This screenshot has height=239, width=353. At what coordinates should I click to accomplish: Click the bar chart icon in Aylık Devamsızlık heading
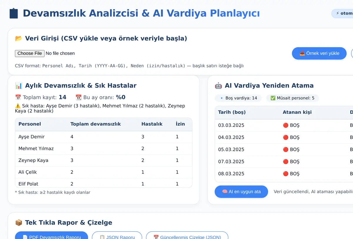[19, 86]
